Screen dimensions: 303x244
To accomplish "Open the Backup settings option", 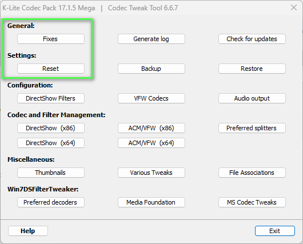I will pos(151,69).
